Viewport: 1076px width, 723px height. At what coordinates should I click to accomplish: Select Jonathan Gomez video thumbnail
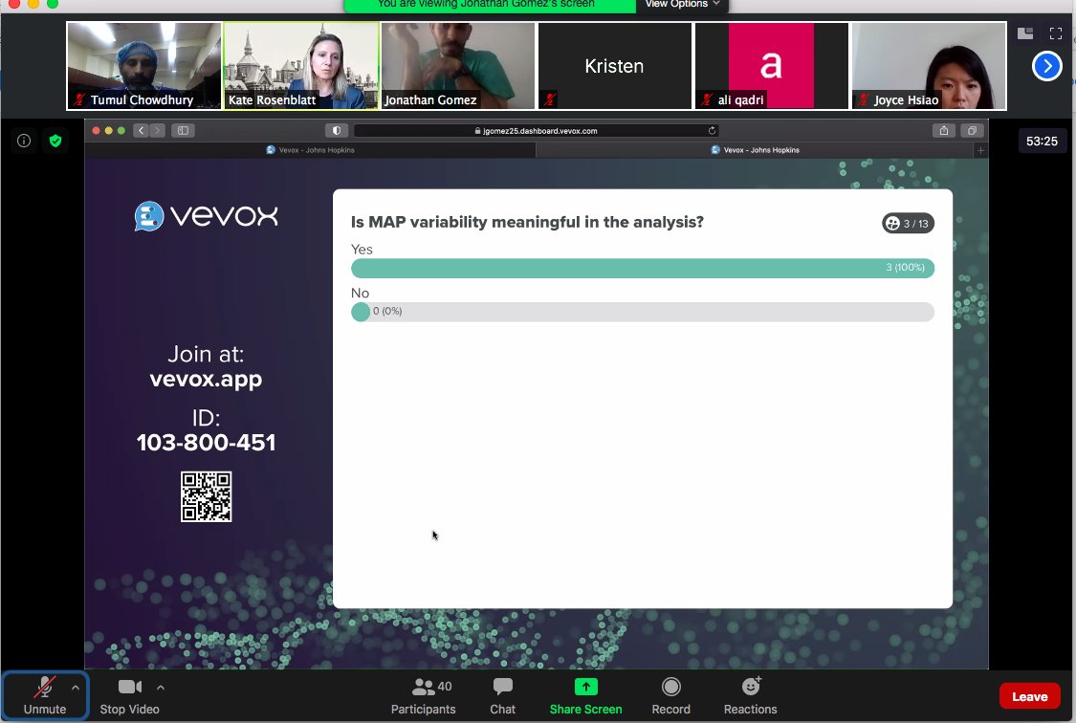click(x=458, y=66)
